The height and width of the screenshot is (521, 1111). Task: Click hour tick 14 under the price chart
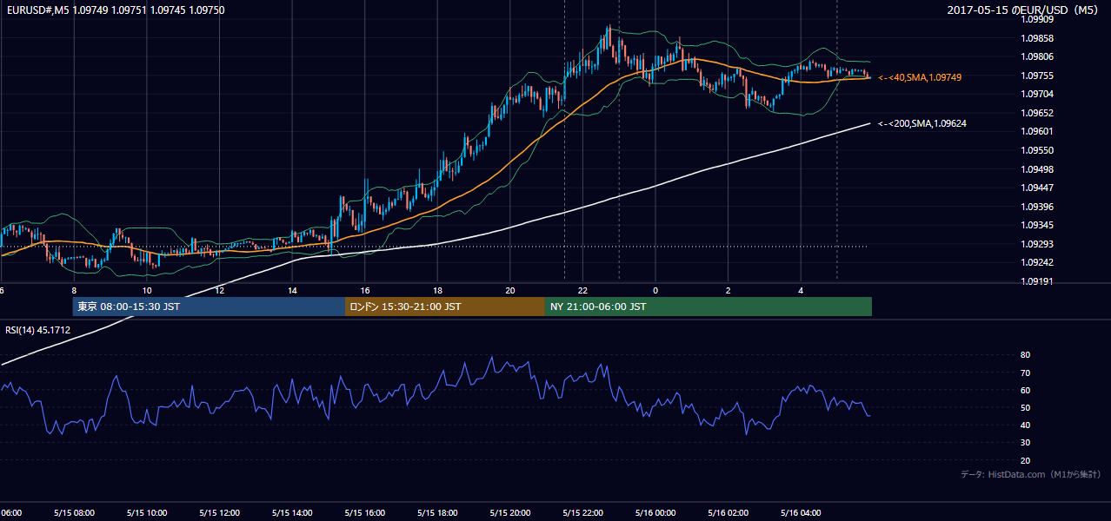click(292, 290)
